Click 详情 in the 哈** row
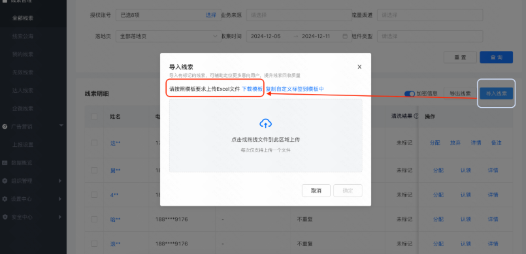This screenshot has height=254, width=526. [x=493, y=219]
